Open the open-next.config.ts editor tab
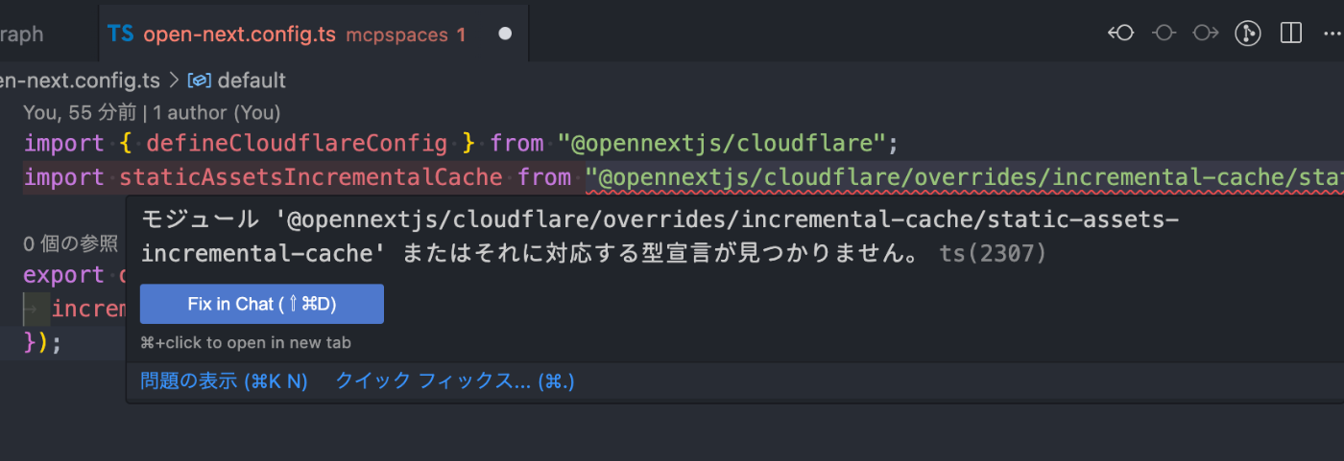 click(313, 34)
